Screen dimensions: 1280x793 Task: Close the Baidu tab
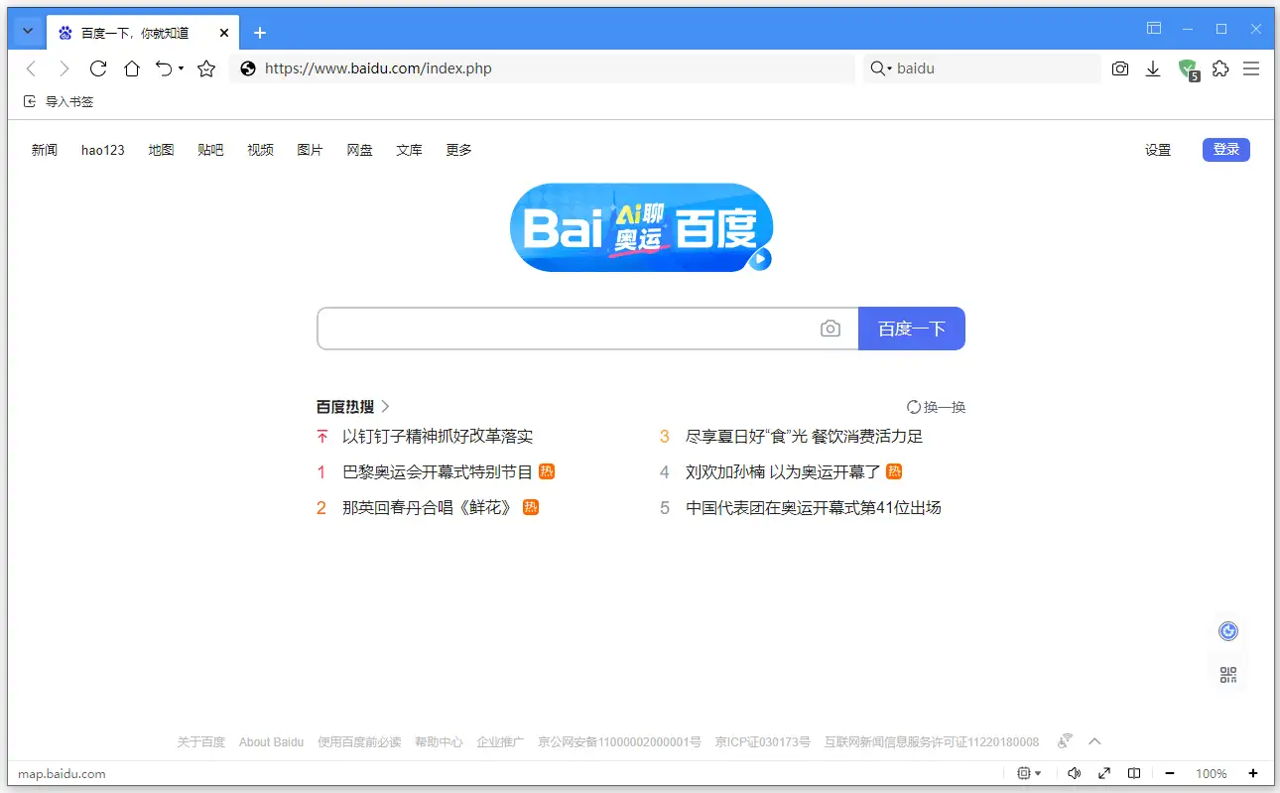(x=224, y=33)
